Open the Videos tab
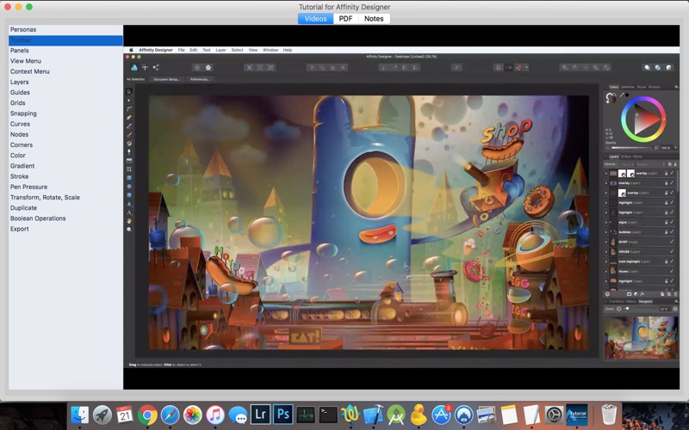 tap(315, 18)
